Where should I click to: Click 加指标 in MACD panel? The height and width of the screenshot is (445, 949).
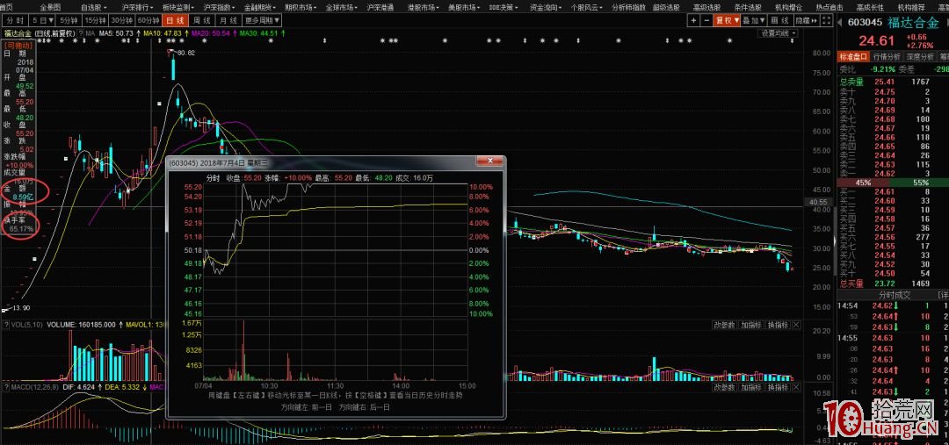(x=751, y=386)
